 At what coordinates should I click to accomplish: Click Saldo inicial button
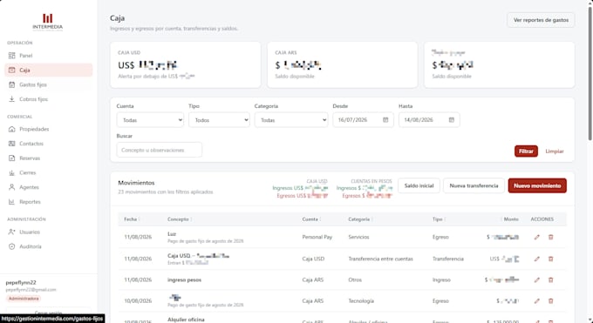[419, 185]
